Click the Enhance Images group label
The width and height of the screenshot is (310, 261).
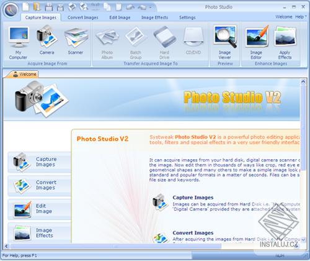pos(271,63)
